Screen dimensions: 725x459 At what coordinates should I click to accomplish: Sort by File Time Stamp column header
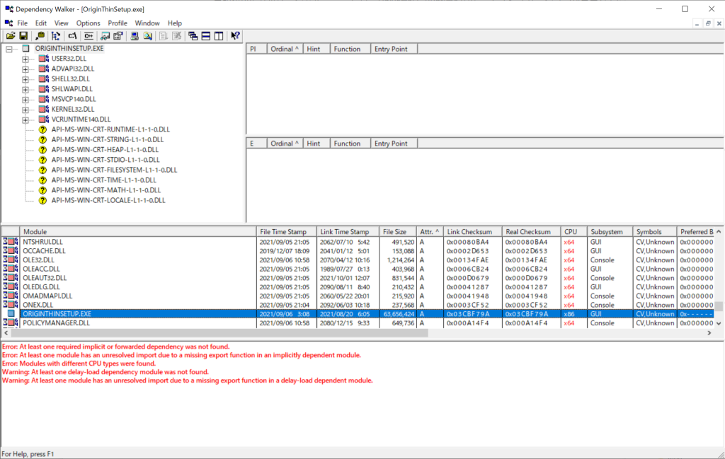(286, 232)
